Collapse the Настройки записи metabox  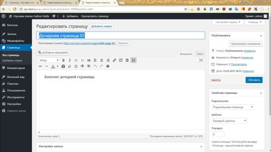(201, 147)
